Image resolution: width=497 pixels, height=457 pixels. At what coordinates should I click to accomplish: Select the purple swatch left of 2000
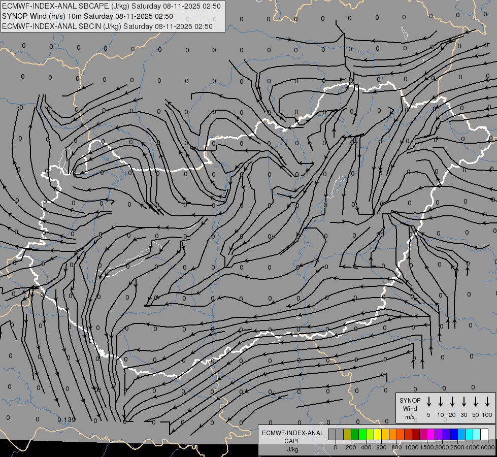coord(438,434)
